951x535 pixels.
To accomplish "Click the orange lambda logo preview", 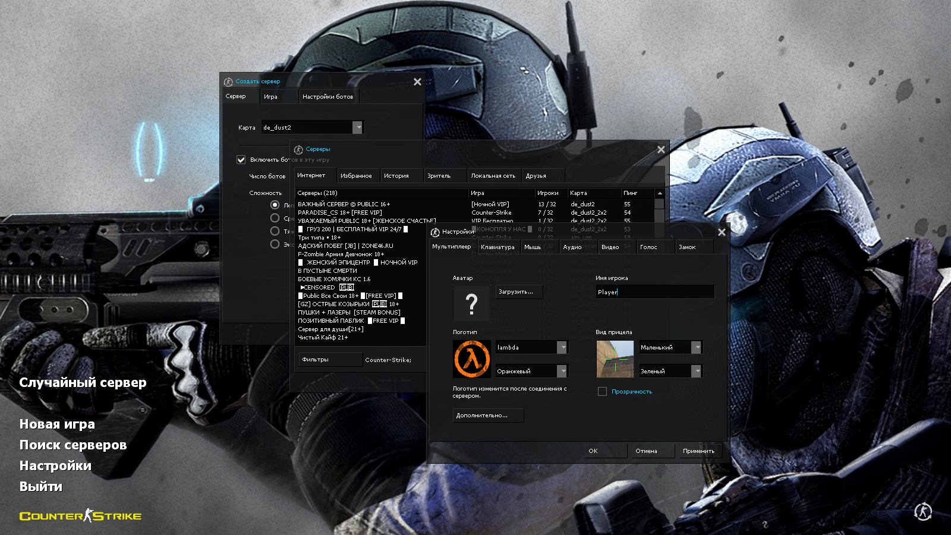I will (x=472, y=359).
